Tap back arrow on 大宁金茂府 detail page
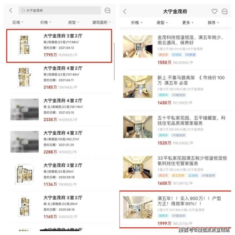This screenshot has width=235, height=235. (124, 11)
